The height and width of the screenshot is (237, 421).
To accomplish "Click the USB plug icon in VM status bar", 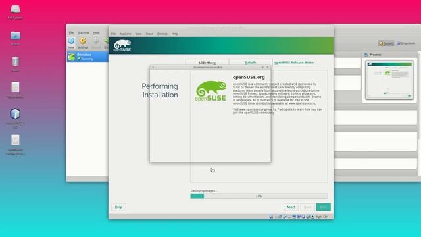I will pos(285,217).
